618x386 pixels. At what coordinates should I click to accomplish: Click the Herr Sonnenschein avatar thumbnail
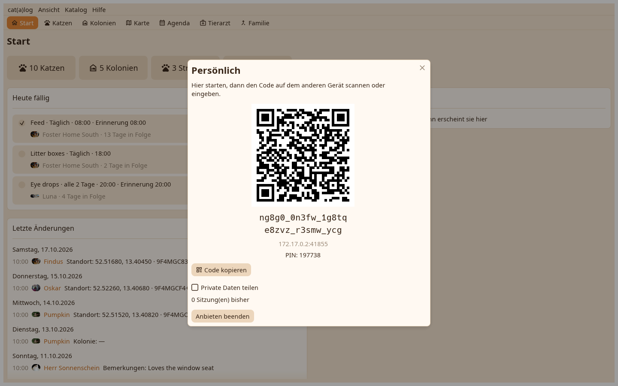36,368
